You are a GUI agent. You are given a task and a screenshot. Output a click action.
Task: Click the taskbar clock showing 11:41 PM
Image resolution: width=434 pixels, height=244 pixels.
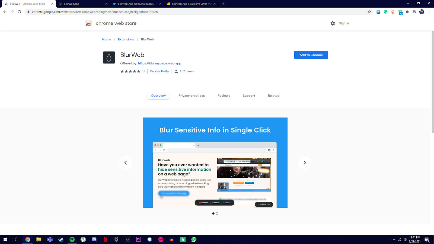click(415, 239)
